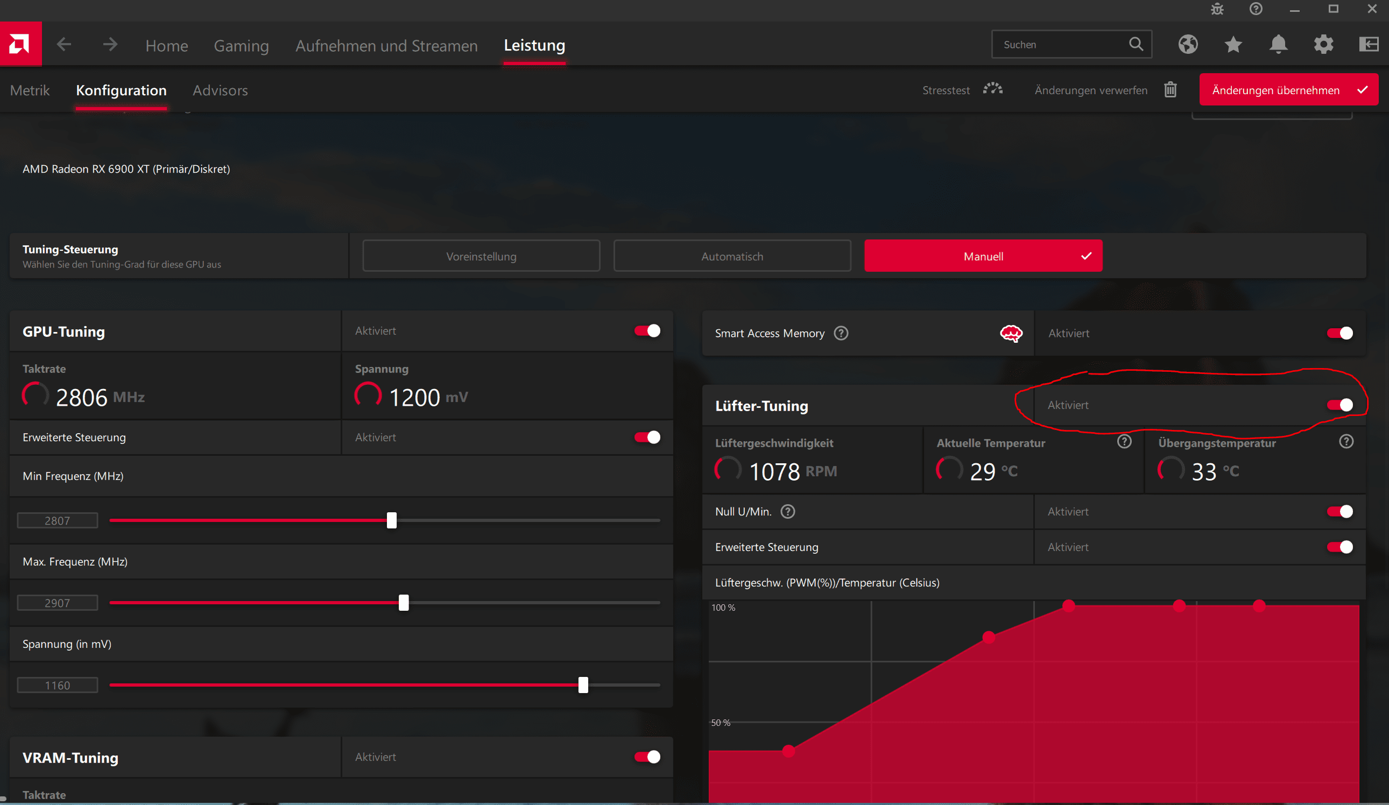The width and height of the screenshot is (1389, 805).
Task: Toggle GPU Erweiterte Steuerung switch
Action: coord(647,437)
